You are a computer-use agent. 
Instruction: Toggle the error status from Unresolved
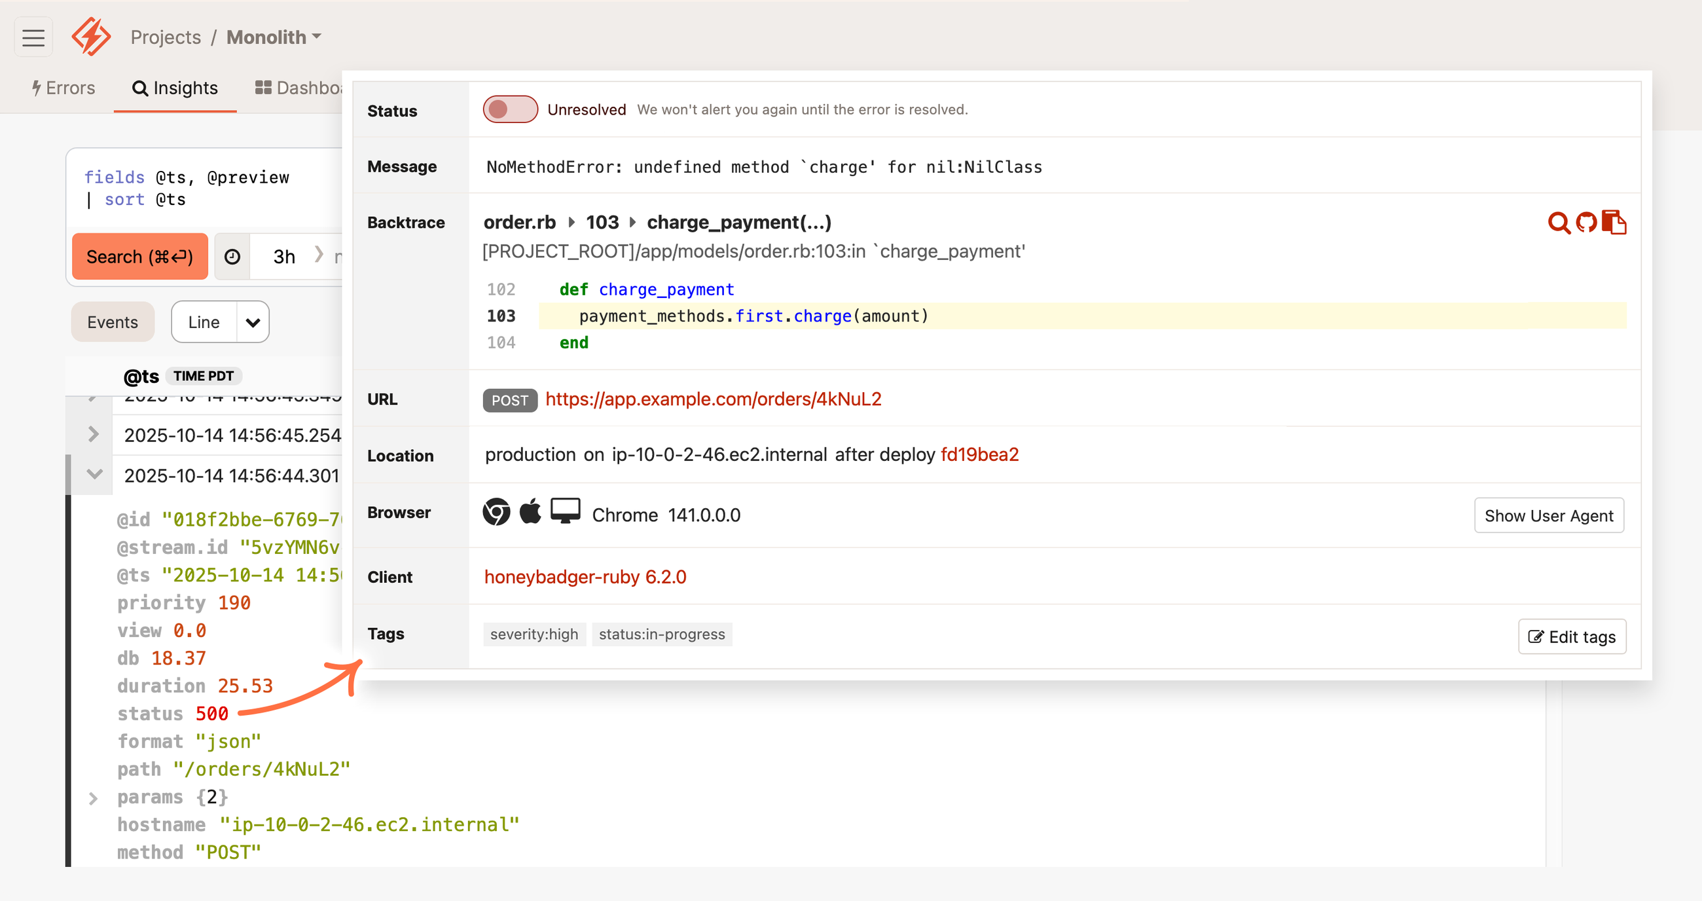click(x=510, y=109)
